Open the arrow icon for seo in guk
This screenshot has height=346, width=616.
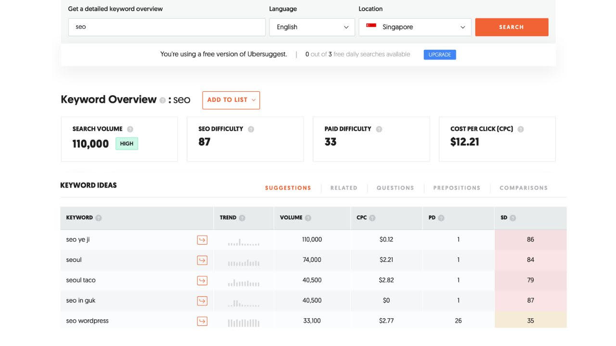202,301
